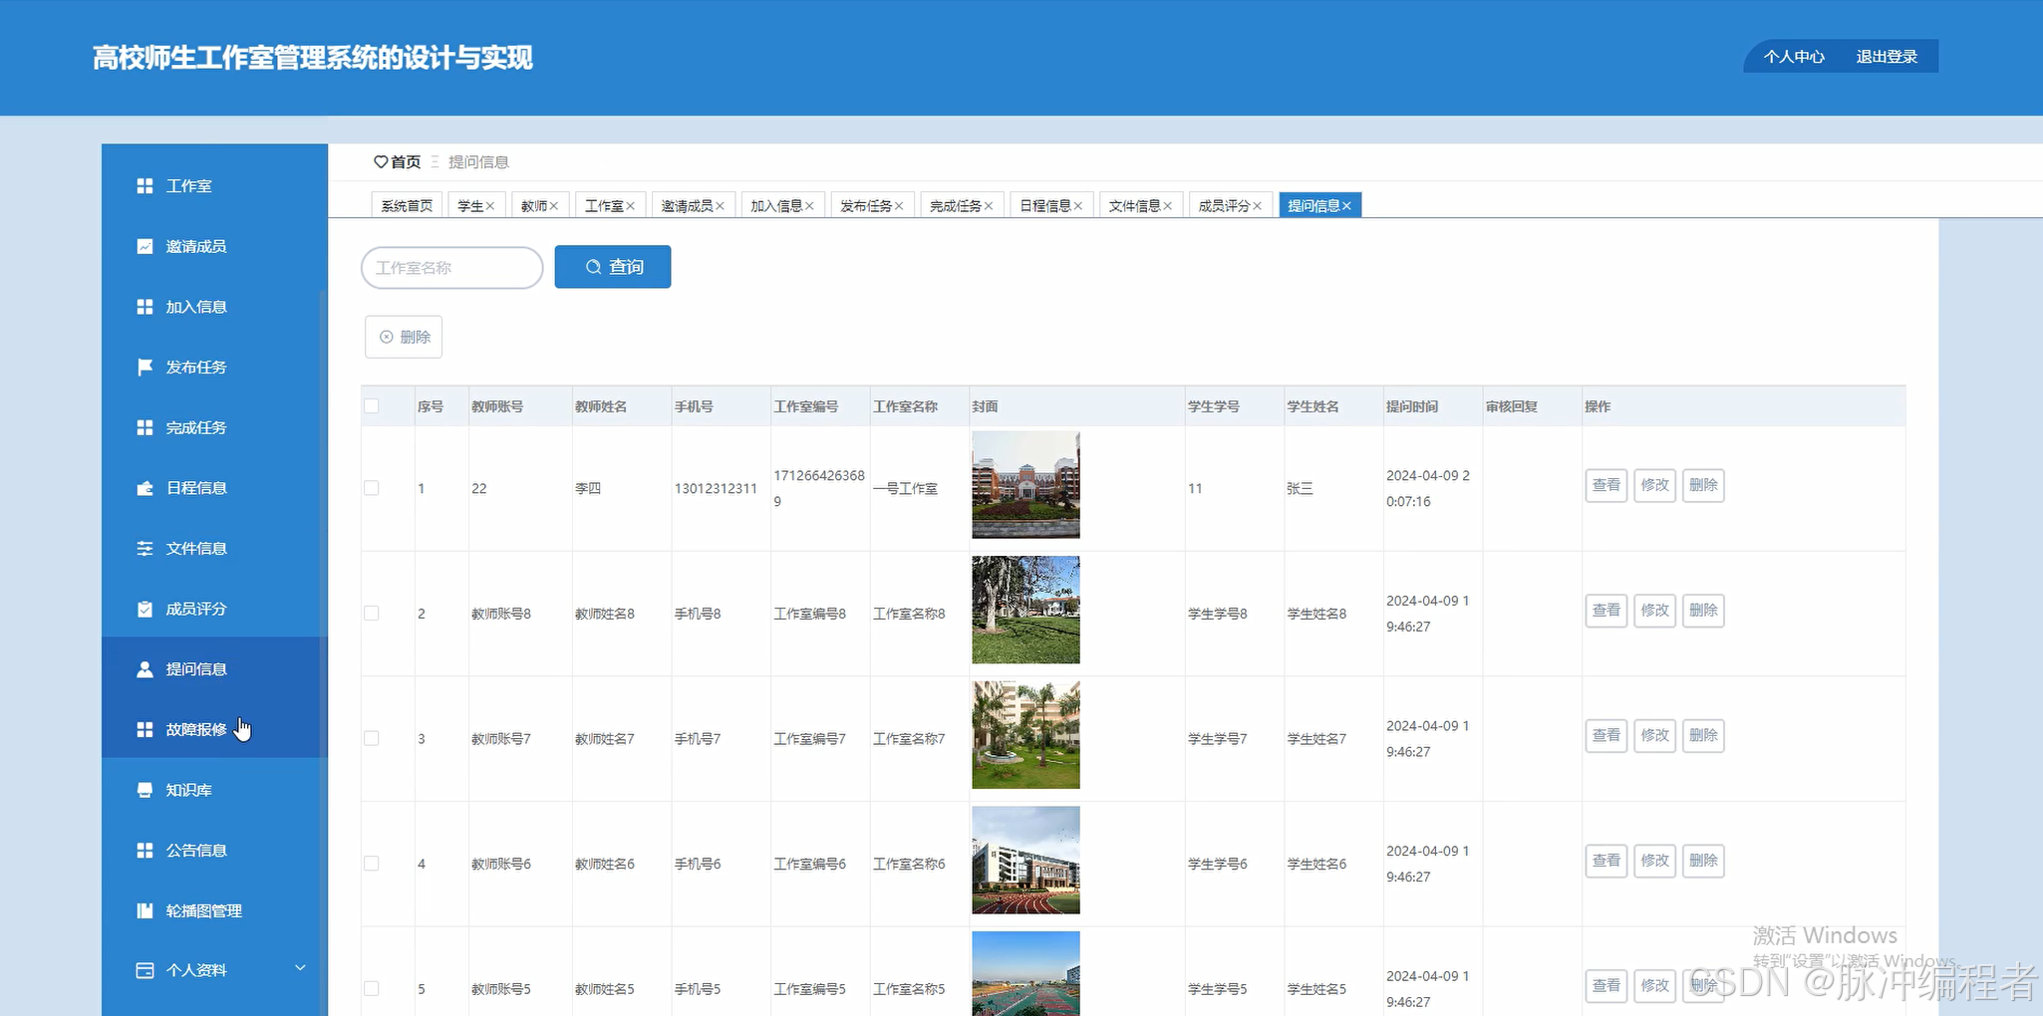The height and width of the screenshot is (1016, 2043).
Task: Click the 加入信息 sidebar icon
Action: (x=145, y=307)
